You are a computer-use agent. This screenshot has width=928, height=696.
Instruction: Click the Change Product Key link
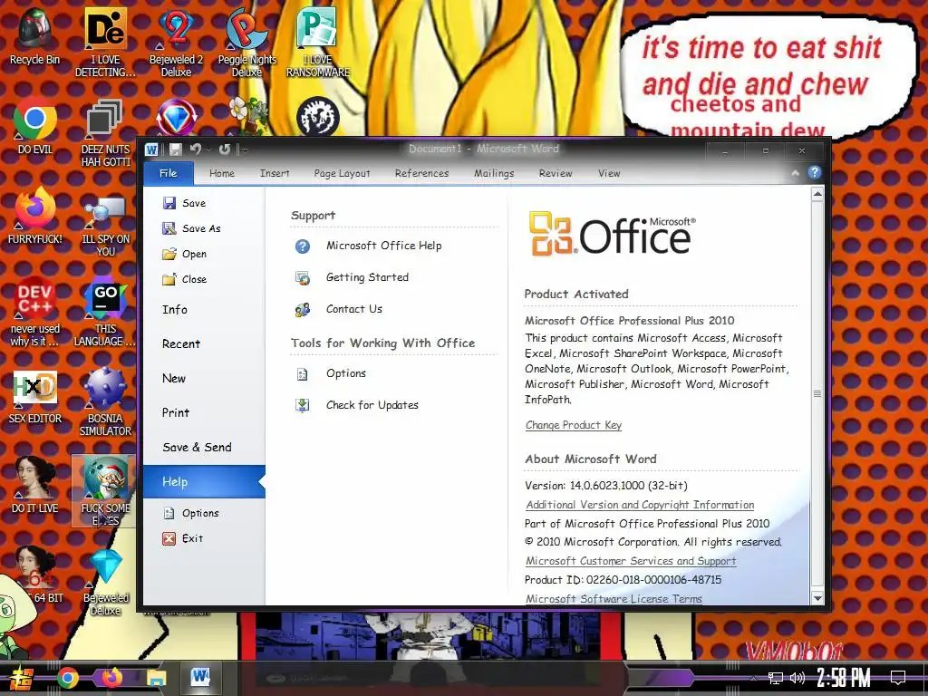[x=574, y=425]
